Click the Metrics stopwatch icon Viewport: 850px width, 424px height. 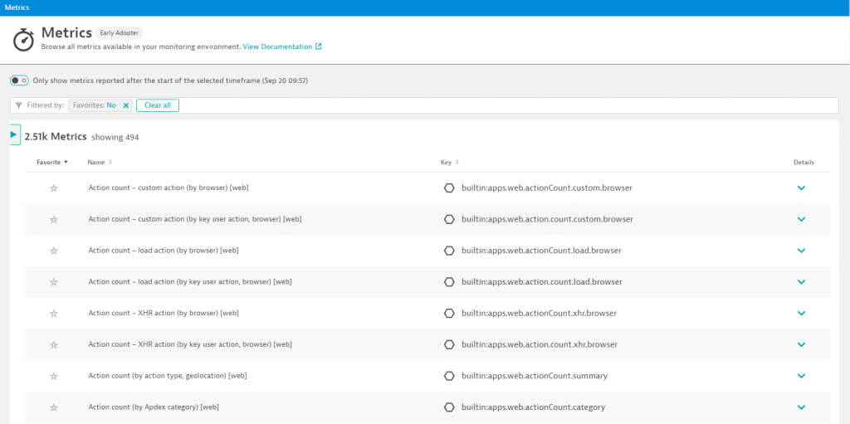click(24, 40)
